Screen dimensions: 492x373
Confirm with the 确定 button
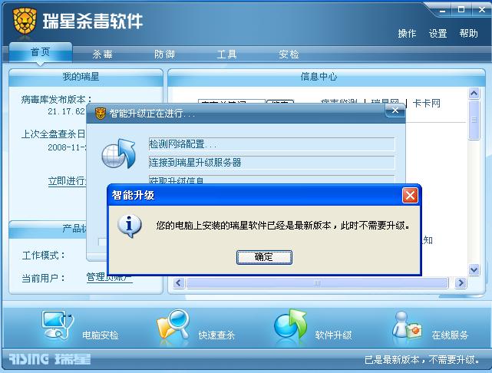click(x=264, y=257)
